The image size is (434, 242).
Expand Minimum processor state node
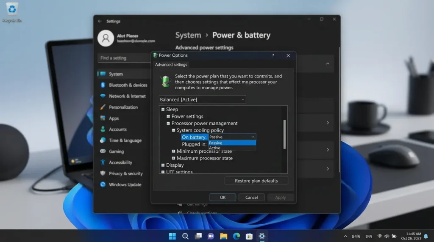click(x=173, y=151)
